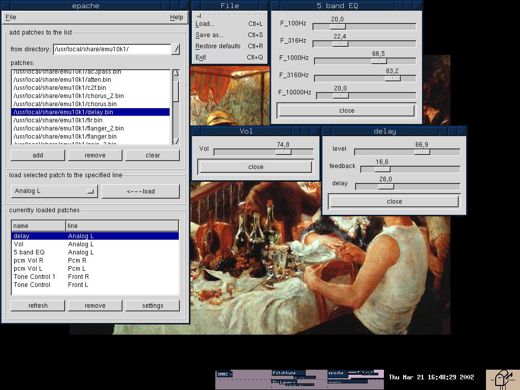
Task: Click the 'name' column header
Action: click(x=39, y=225)
